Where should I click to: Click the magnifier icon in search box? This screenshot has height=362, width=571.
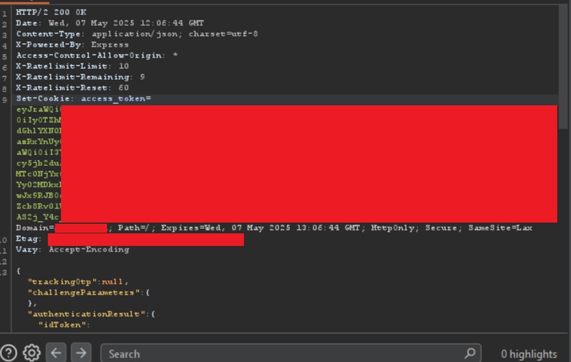(x=470, y=353)
